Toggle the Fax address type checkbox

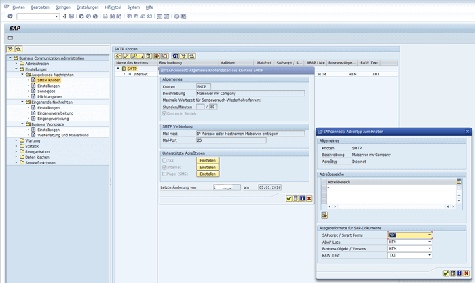tap(164, 161)
